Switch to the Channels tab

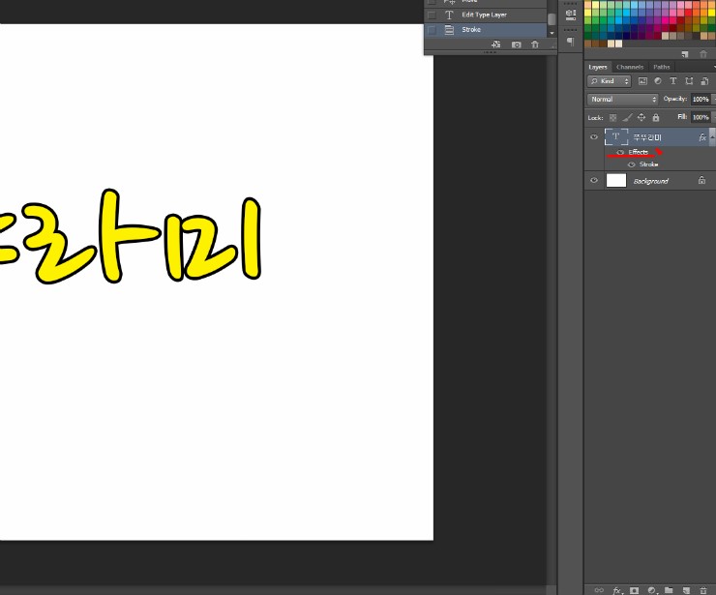point(630,67)
